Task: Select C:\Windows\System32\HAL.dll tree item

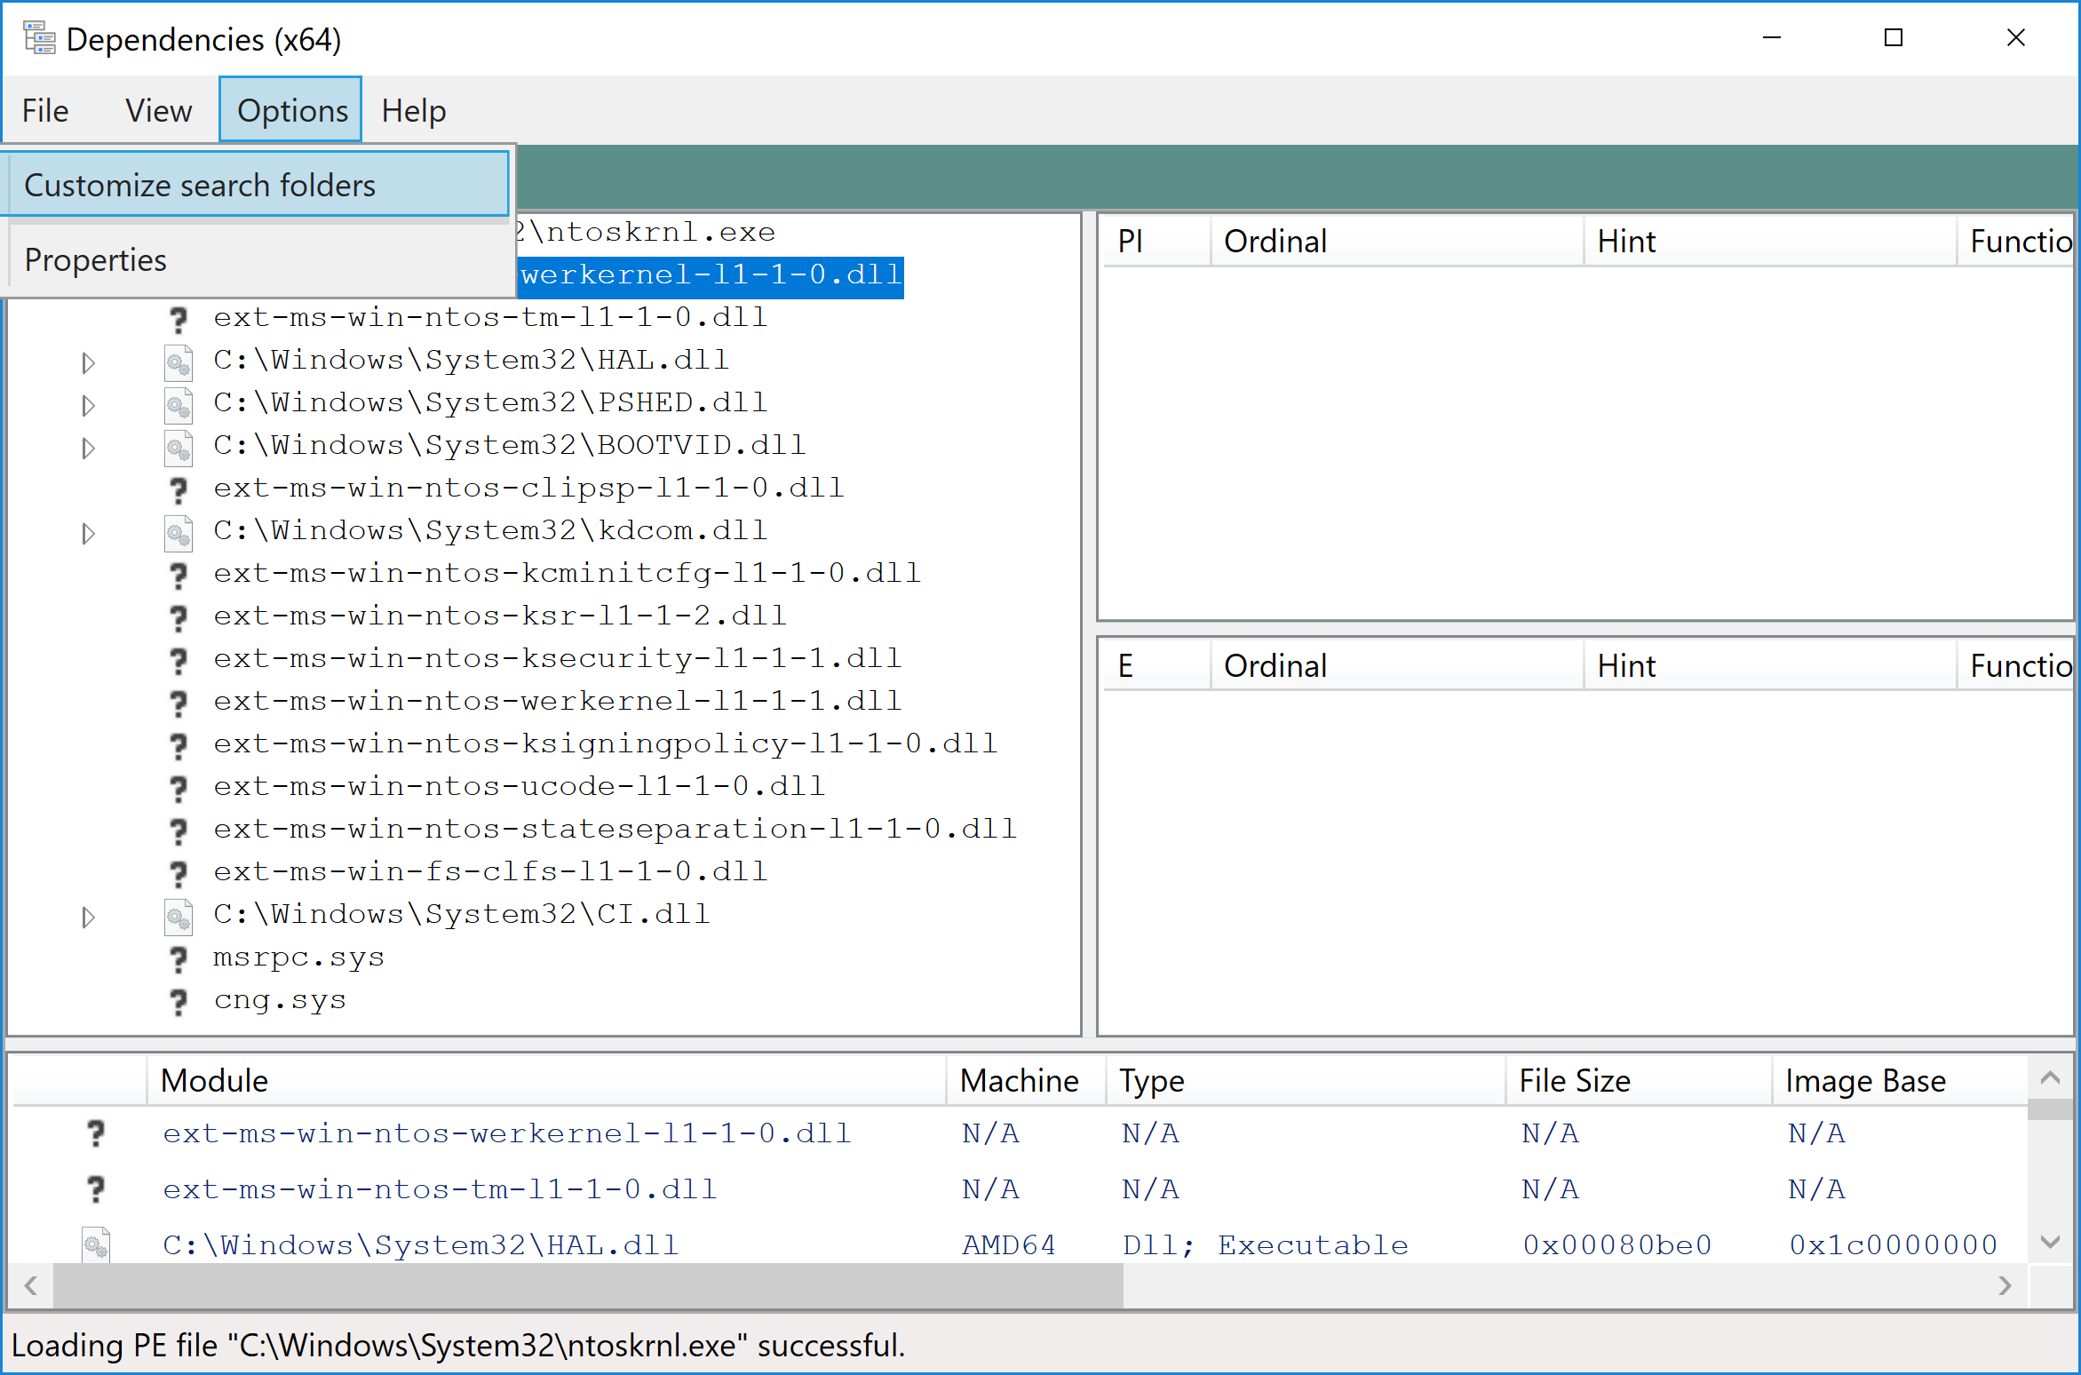Action: point(471,360)
